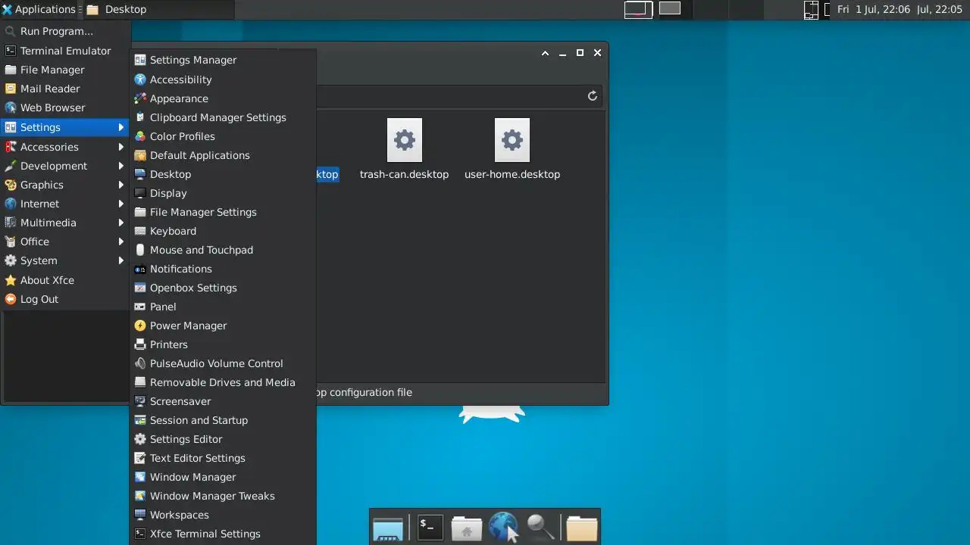Open Text Editor Settings entry
Screen dimensions: 970x545
223,458
